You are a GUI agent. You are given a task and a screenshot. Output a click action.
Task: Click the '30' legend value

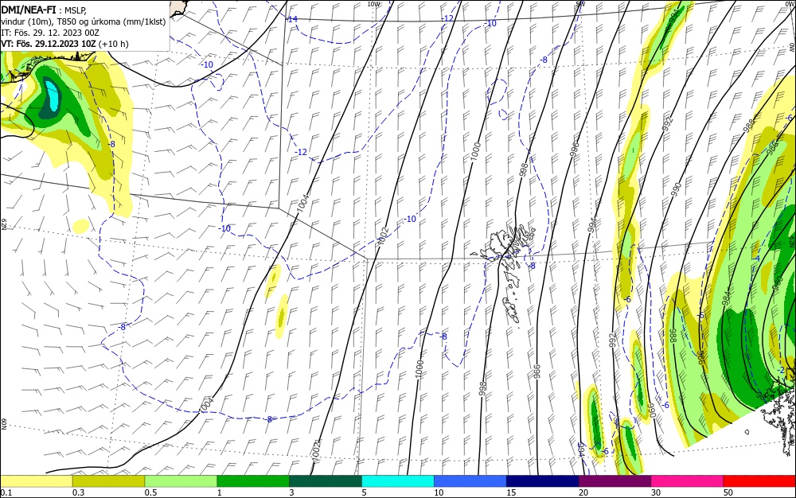tap(656, 492)
